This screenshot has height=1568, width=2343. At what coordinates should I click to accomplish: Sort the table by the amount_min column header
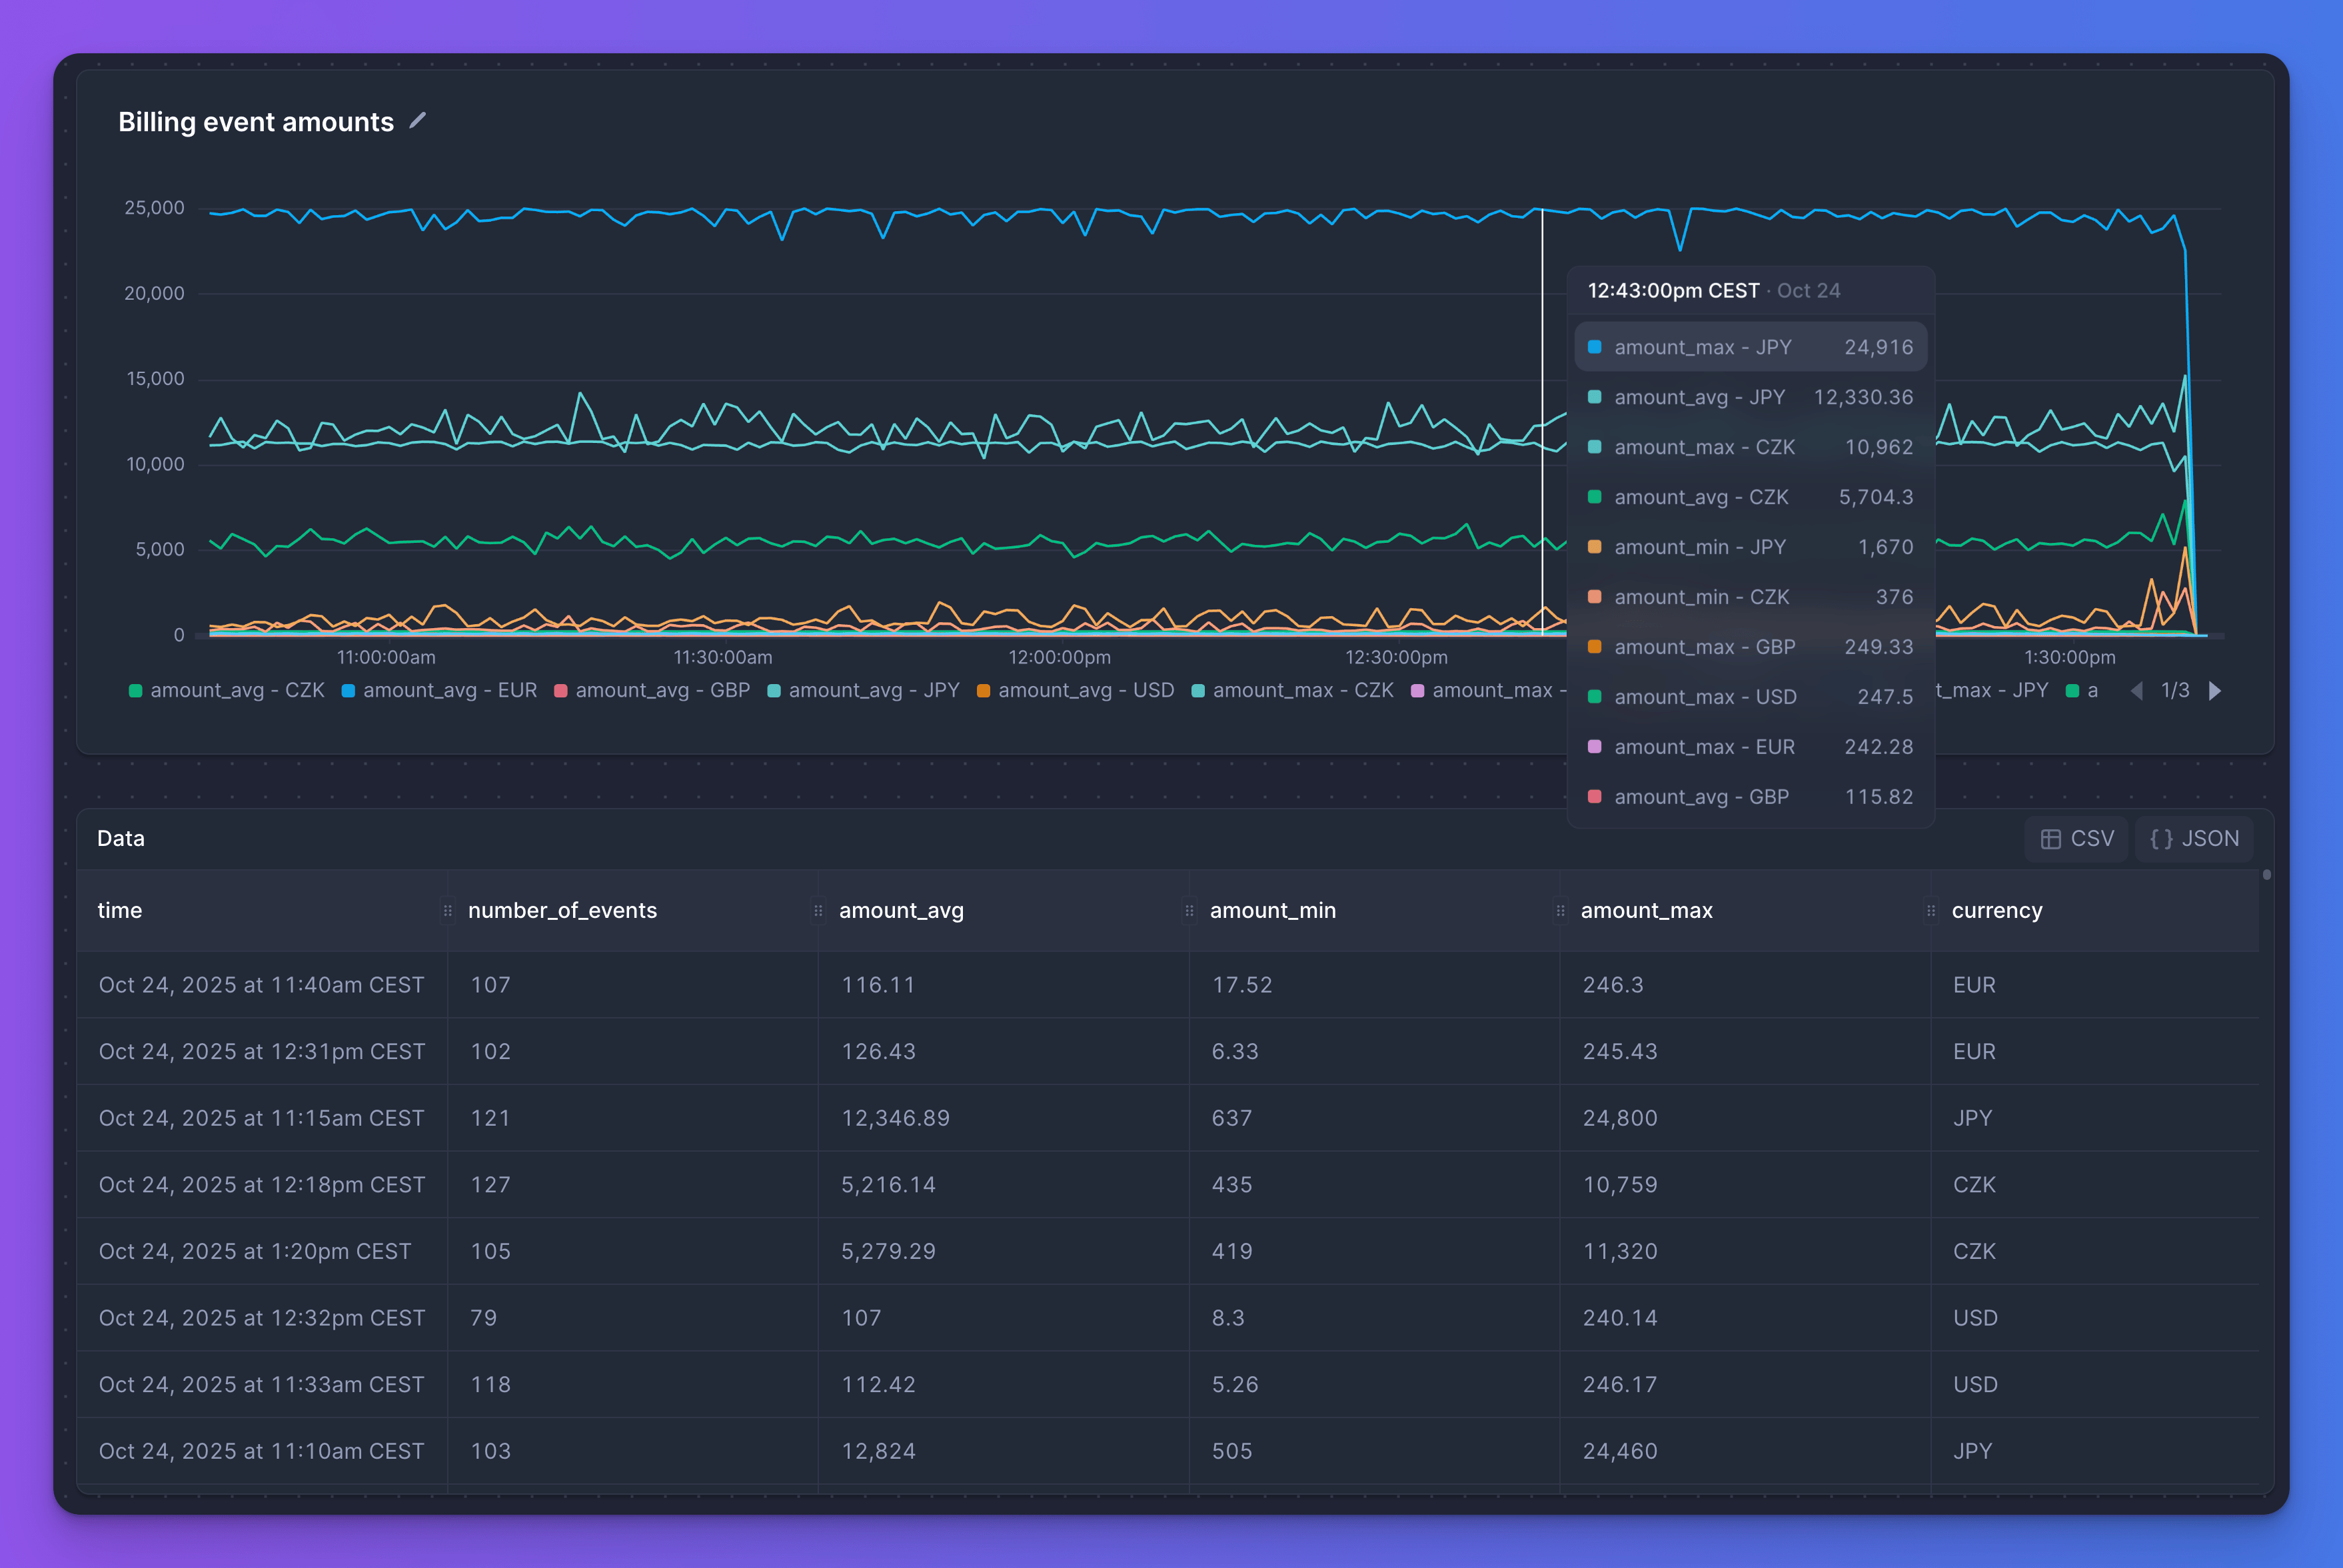click(x=1273, y=910)
